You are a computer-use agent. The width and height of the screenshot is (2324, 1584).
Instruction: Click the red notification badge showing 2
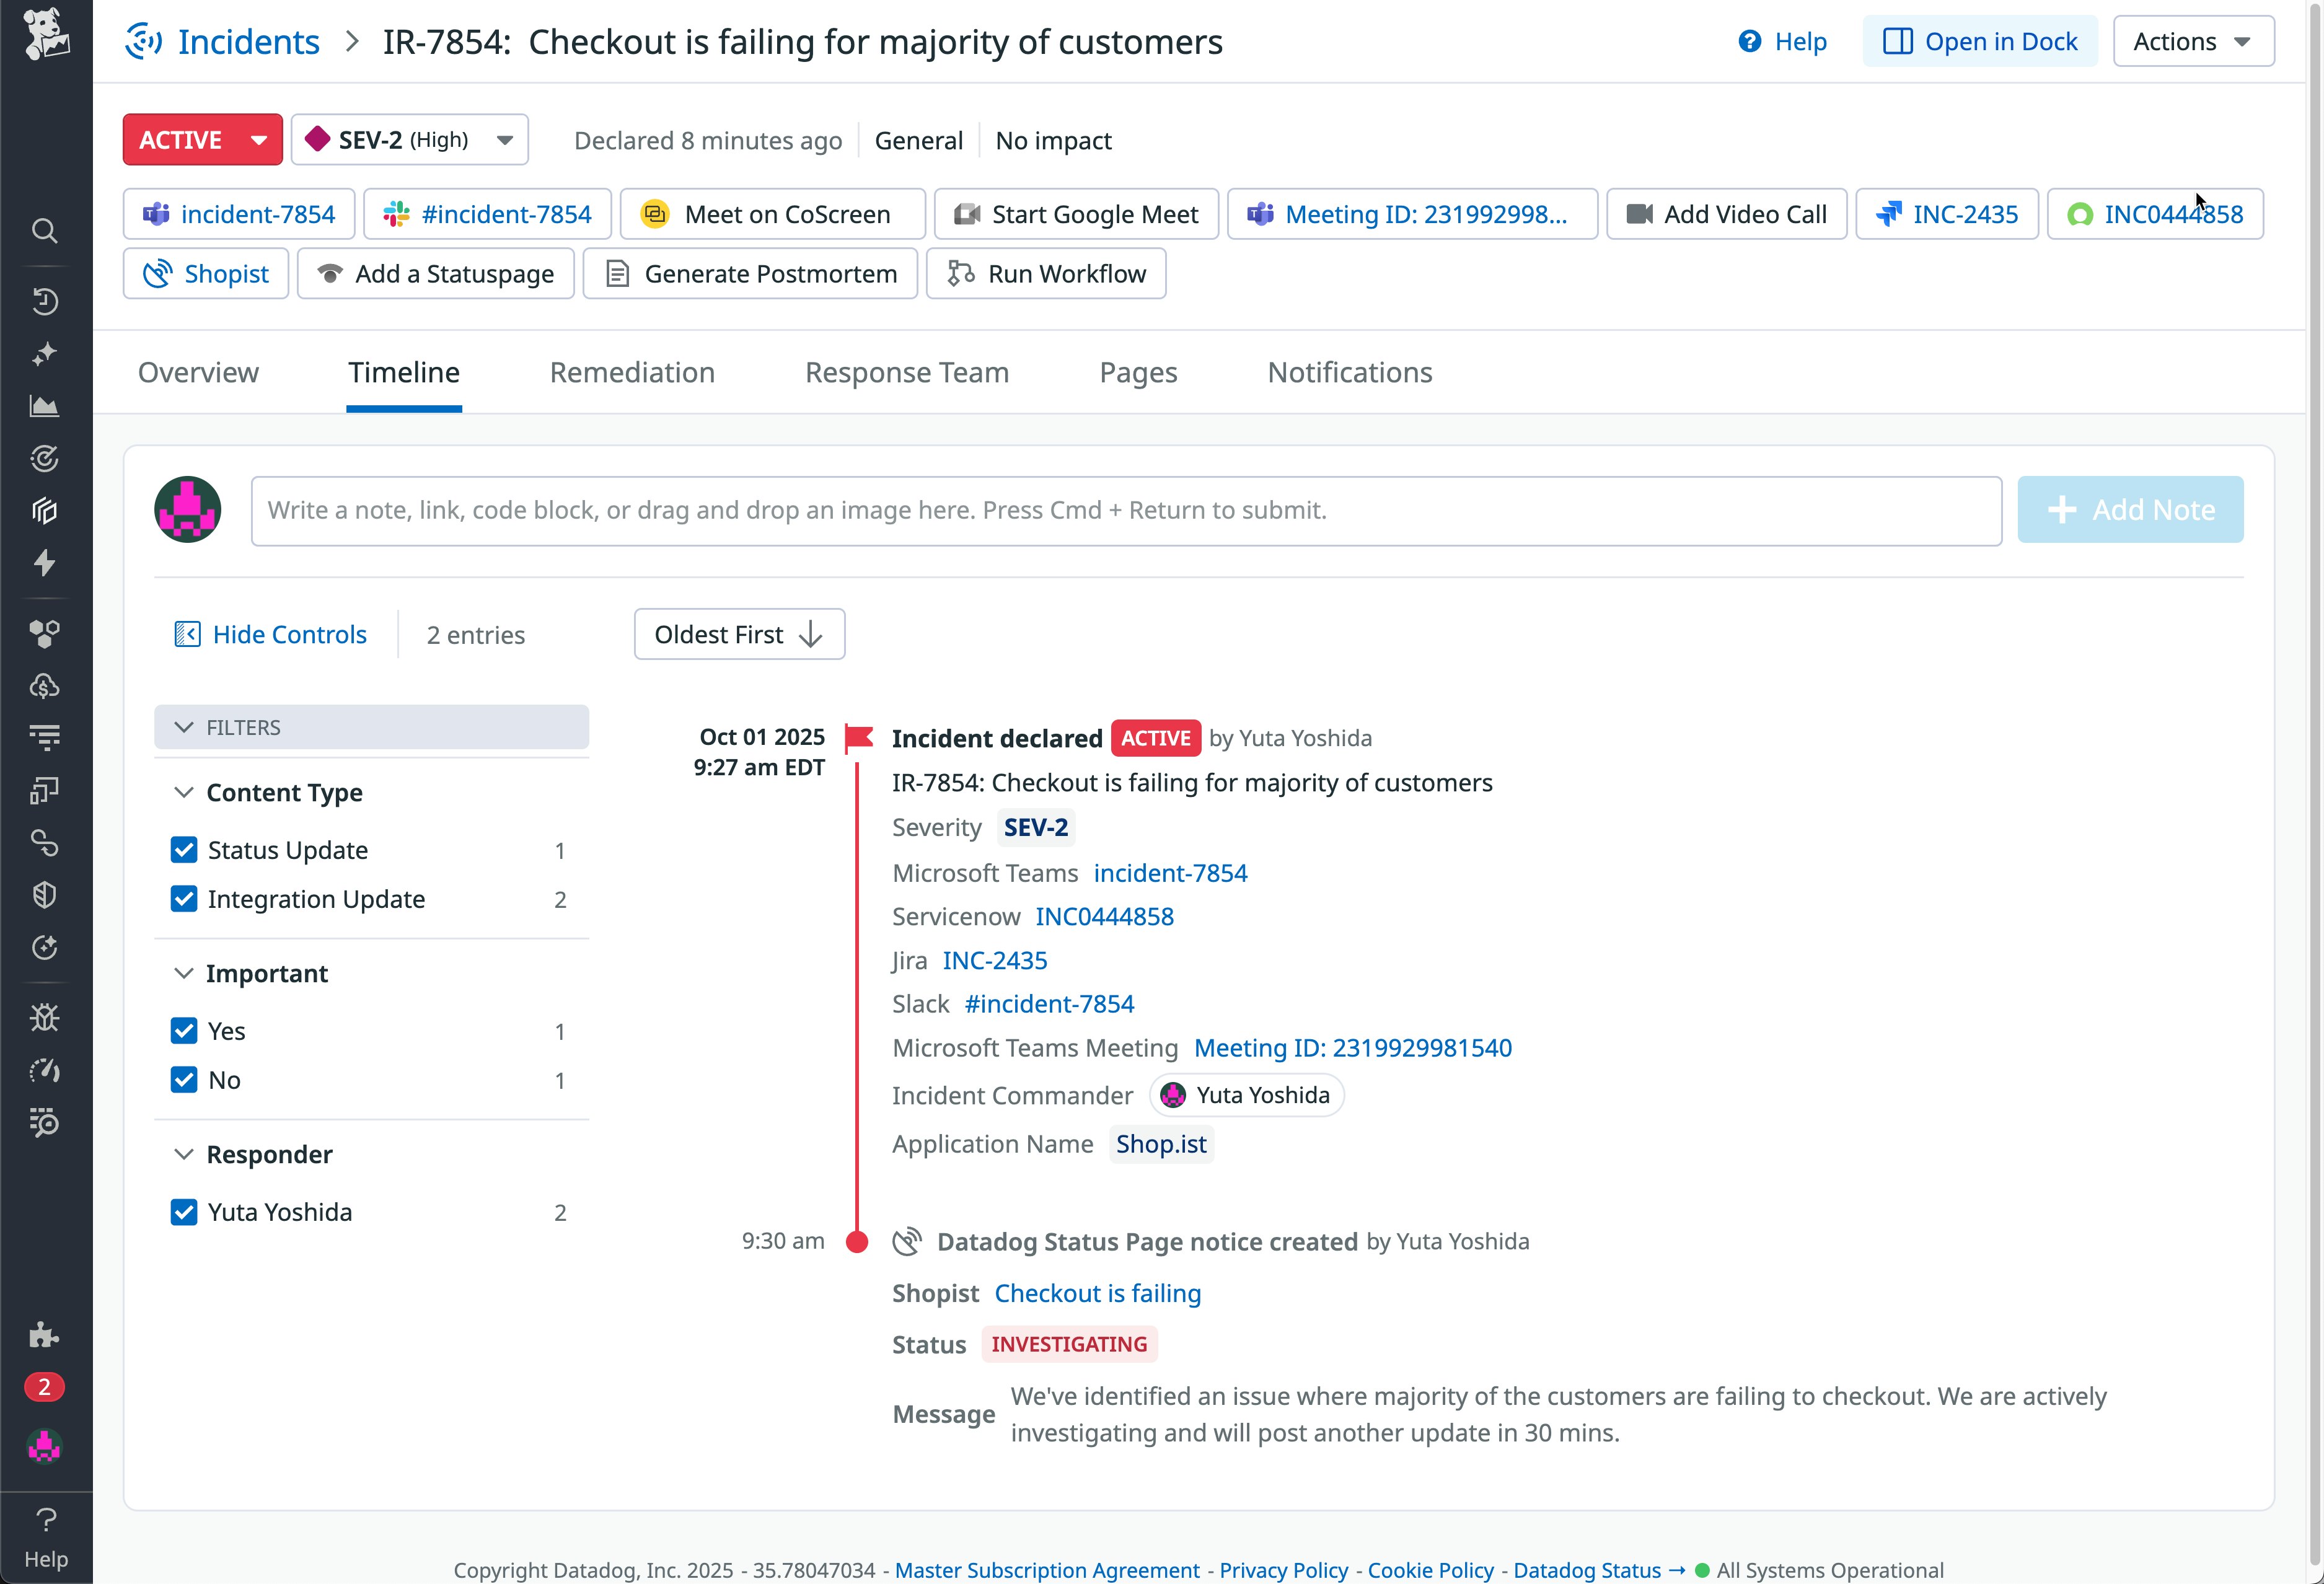tap(44, 1387)
